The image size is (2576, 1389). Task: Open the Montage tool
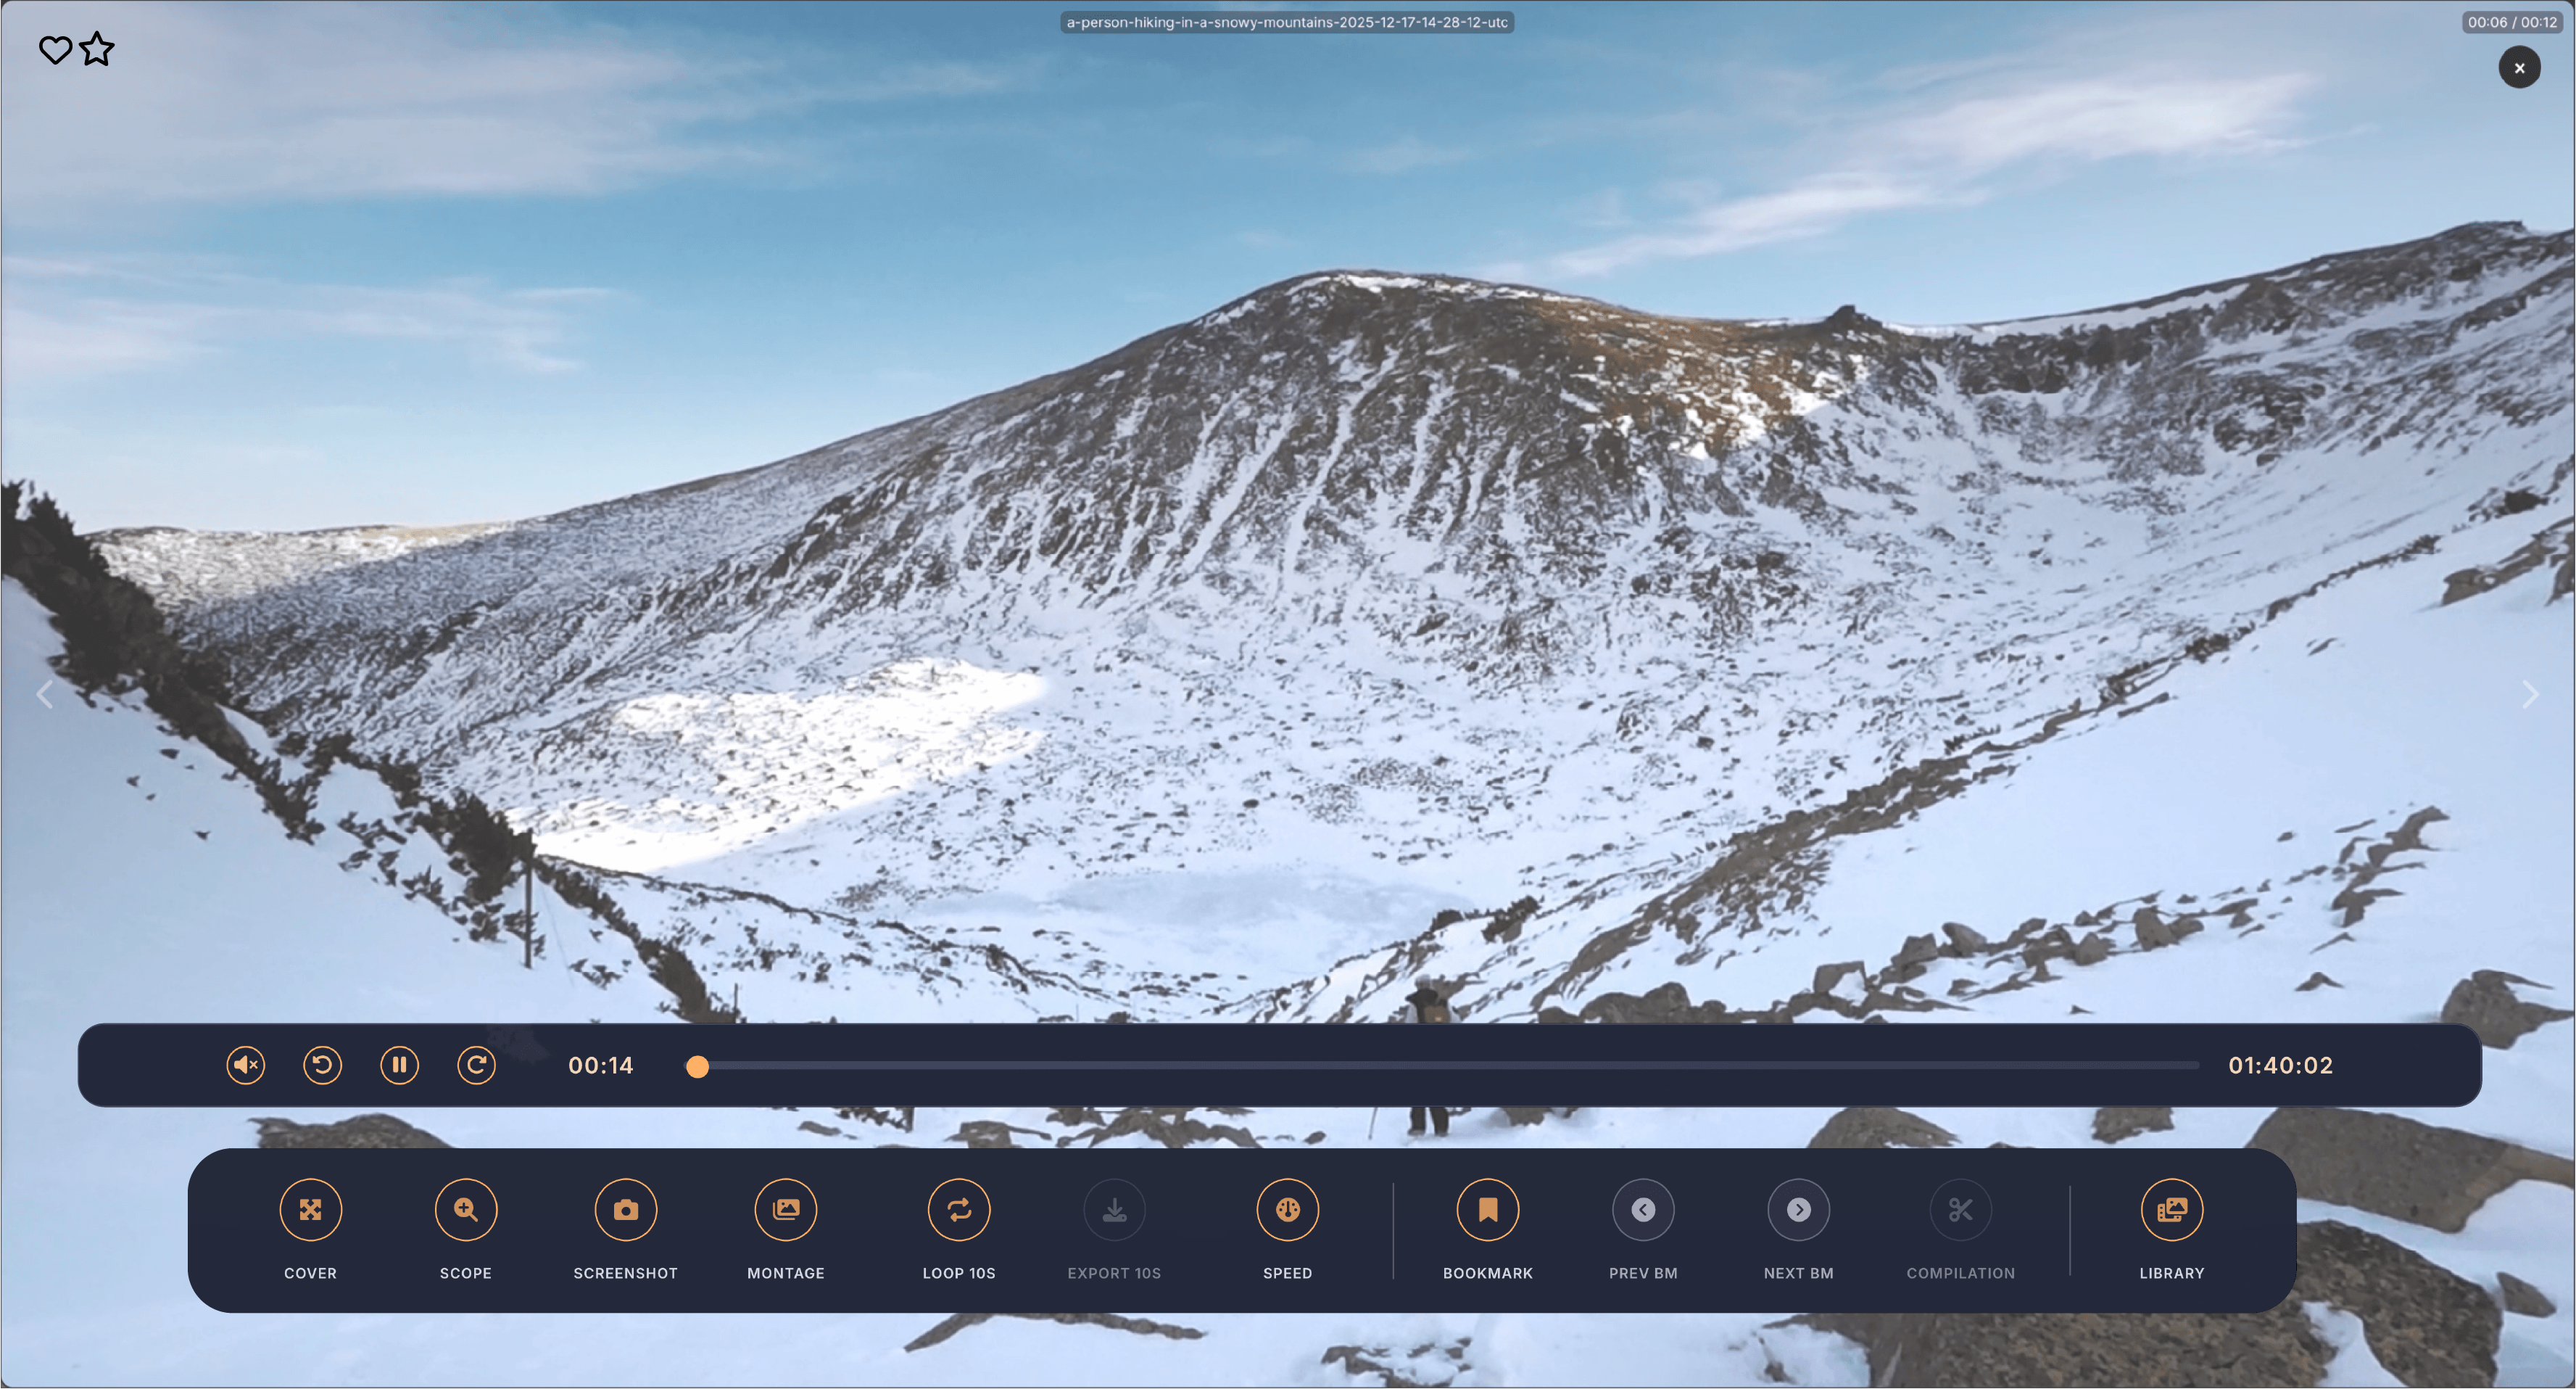tap(786, 1210)
